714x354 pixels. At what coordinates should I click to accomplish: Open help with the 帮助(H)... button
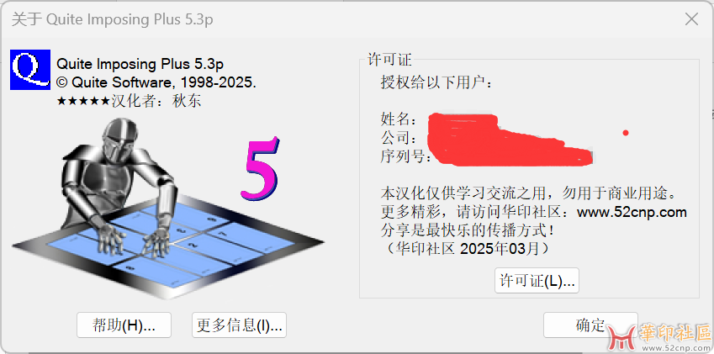click(x=124, y=325)
